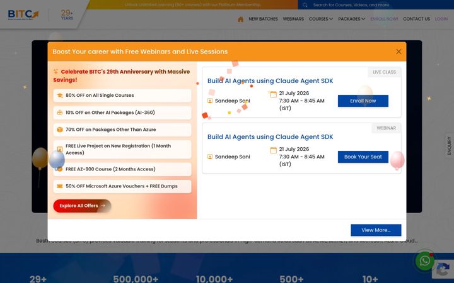Image resolution: width=454 pixels, height=283 pixels.
Task: Click Sandeep Soni in Webinar card
Action: pyautogui.click(x=232, y=157)
